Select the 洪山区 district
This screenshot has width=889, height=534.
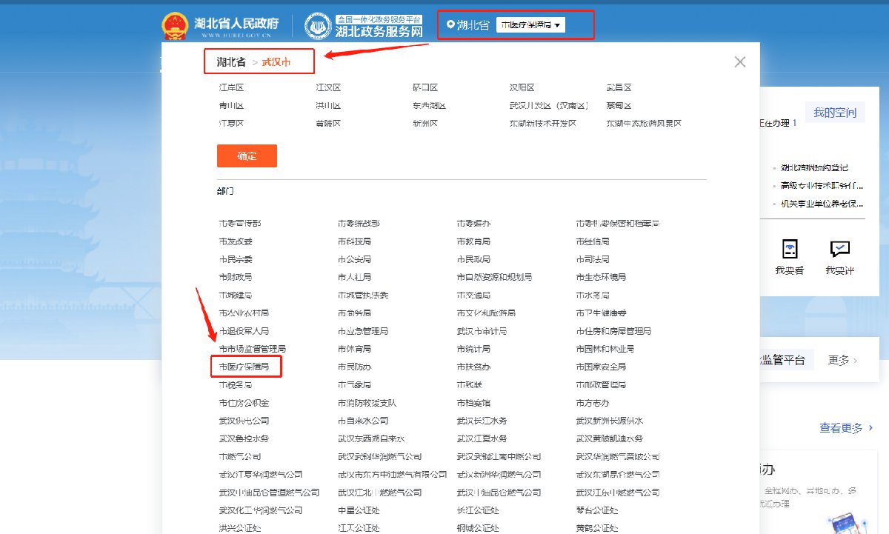(328, 106)
